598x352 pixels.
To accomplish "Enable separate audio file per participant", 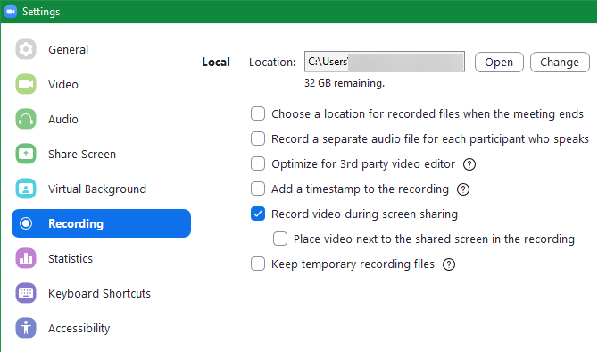I will coord(258,138).
